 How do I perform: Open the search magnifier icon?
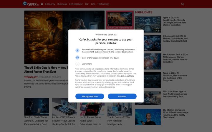point(183,4)
